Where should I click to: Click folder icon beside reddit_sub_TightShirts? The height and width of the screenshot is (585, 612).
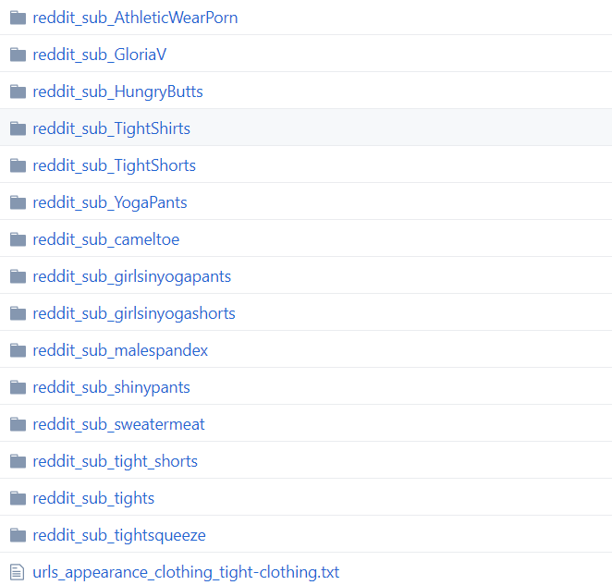pos(18,128)
